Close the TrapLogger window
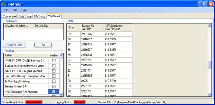Viewport: 215px width, 105px height. pos(211,4)
